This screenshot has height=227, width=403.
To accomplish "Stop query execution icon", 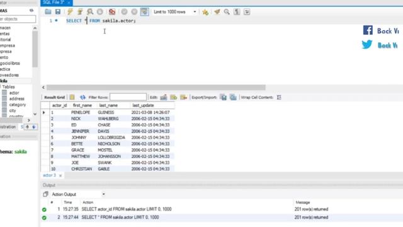I will pyautogui.click(x=100, y=11).
